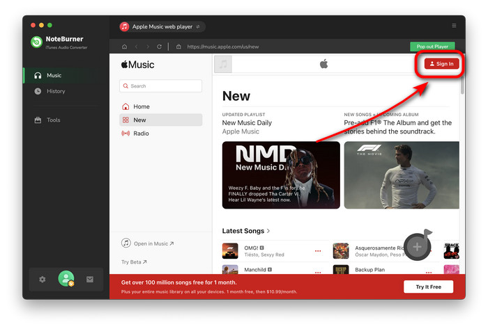This screenshot has width=488, height=329.
Task: Go forward with the right arrow
Action: click(148, 47)
